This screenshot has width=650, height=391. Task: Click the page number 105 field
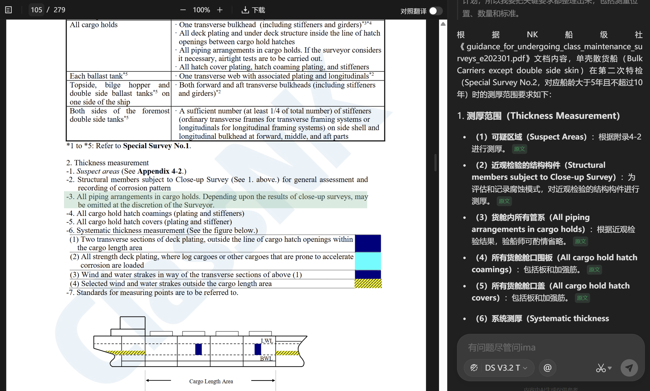coord(36,10)
